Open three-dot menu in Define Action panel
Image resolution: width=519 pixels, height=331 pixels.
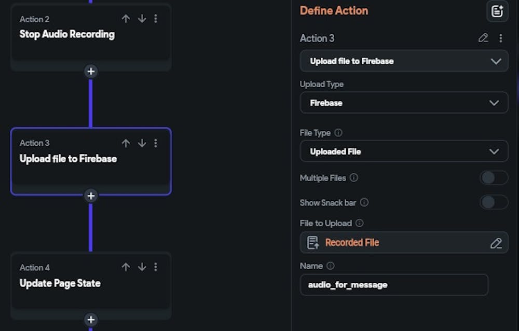[500, 38]
